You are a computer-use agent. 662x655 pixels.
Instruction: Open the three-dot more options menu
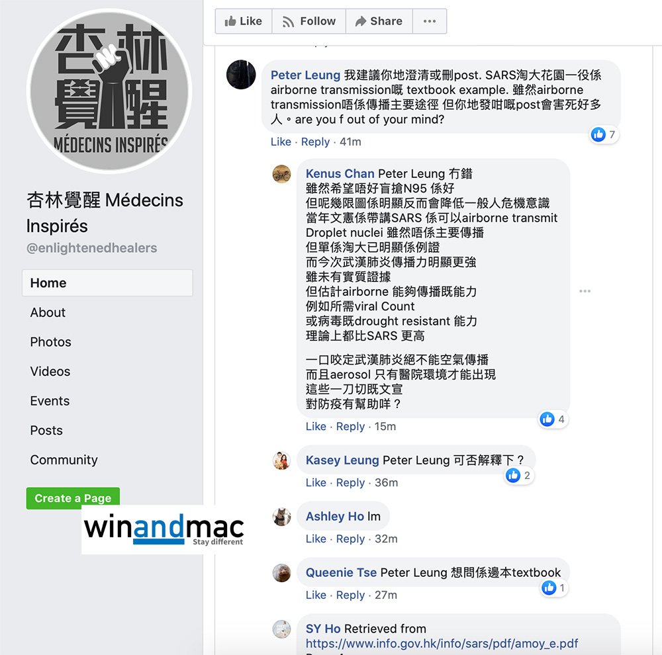click(x=430, y=21)
